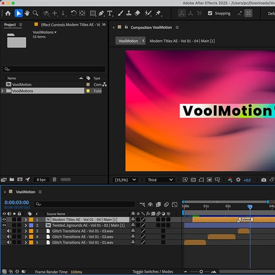Select the Selection arrow tool
The height and width of the screenshot is (275, 275).
[x=18, y=13]
